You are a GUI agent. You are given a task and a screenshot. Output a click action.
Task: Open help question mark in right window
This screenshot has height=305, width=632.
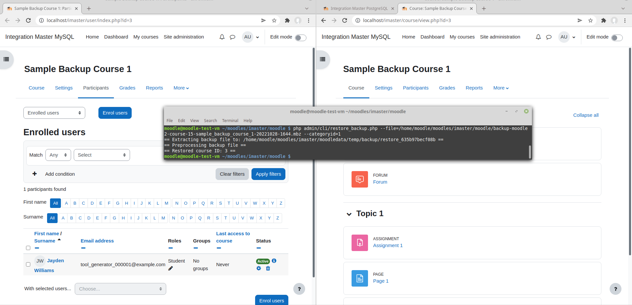616,289
